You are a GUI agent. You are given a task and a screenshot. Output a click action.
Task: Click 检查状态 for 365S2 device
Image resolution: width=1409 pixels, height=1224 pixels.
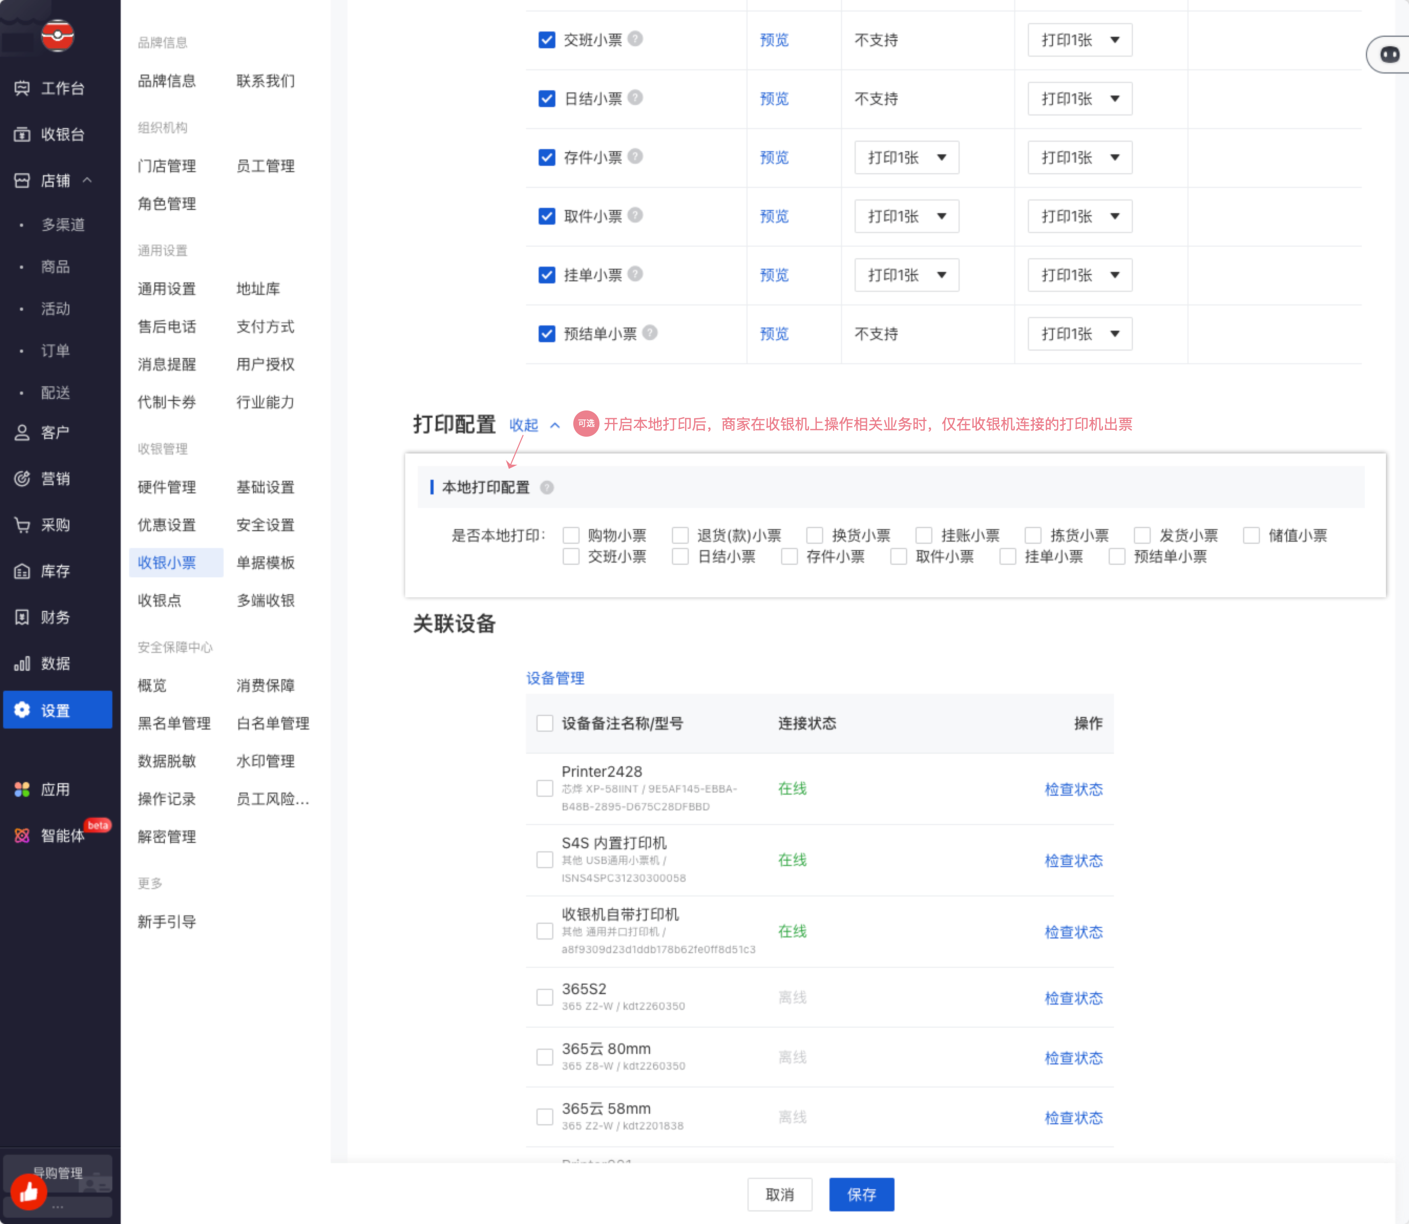(x=1073, y=999)
